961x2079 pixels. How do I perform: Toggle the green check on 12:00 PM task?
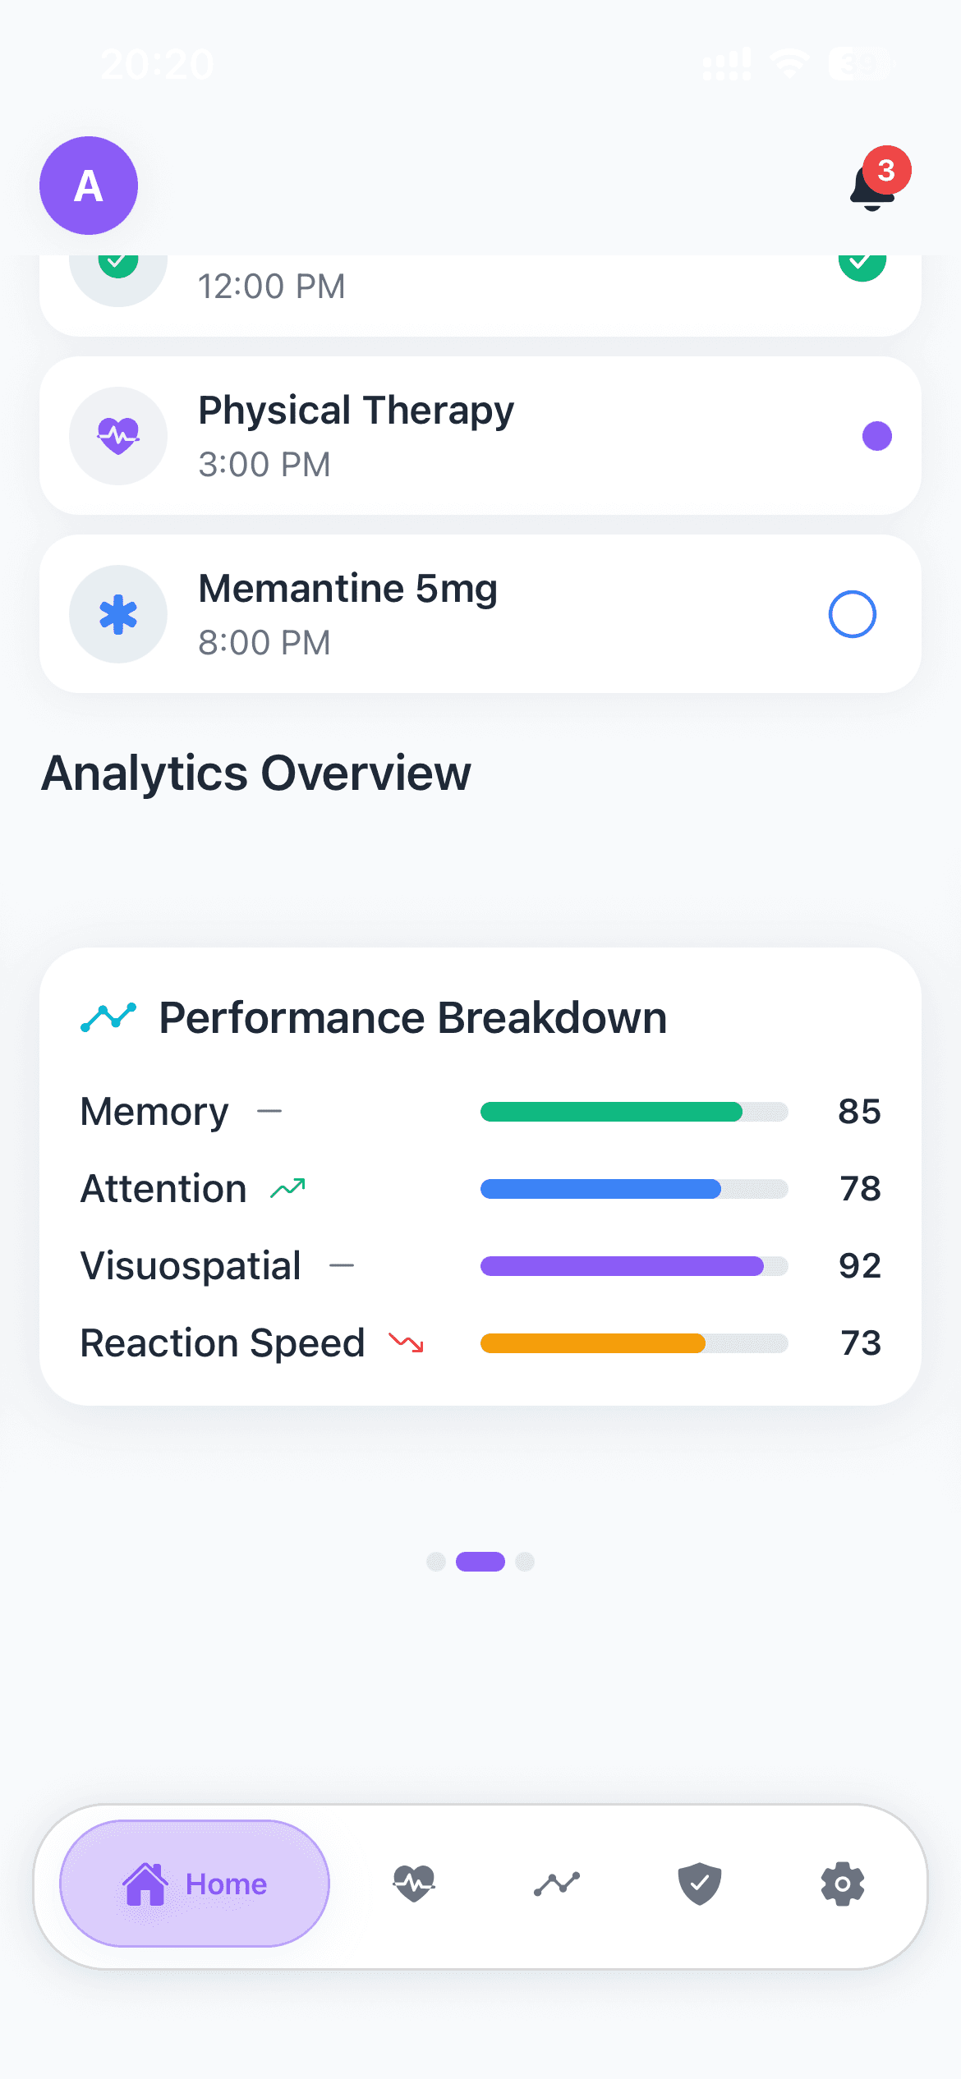862,265
